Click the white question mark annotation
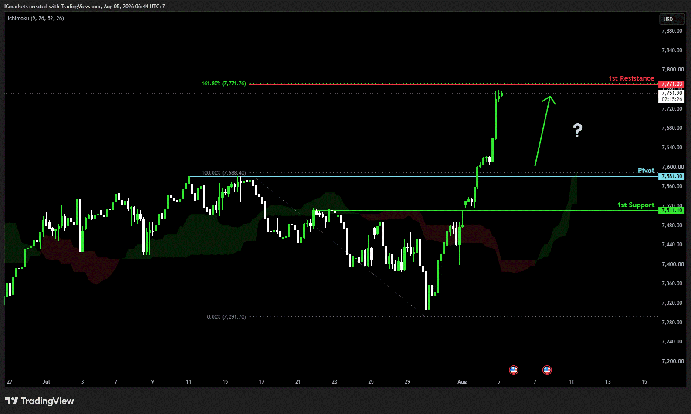The image size is (691, 414). [578, 130]
